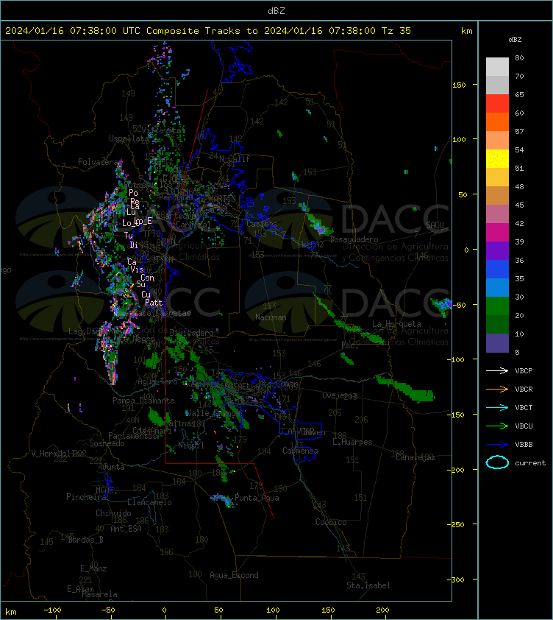Image resolution: width=553 pixels, height=620 pixels.
Task: Click the 'Desaguadero' map label
Action: pos(354,239)
